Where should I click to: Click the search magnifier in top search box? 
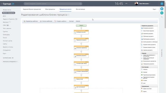click(x=80, y=4)
